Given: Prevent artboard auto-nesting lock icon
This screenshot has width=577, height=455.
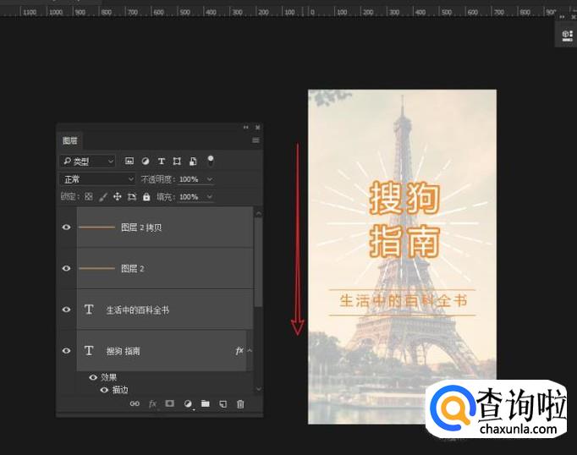Looking at the screenshot, I should click(x=132, y=197).
